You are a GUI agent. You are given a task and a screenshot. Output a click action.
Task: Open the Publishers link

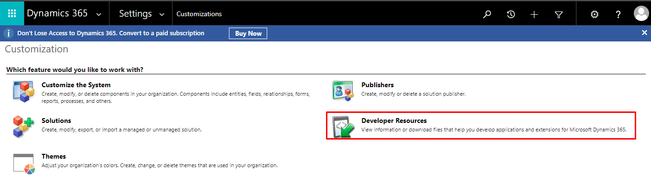[378, 85]
